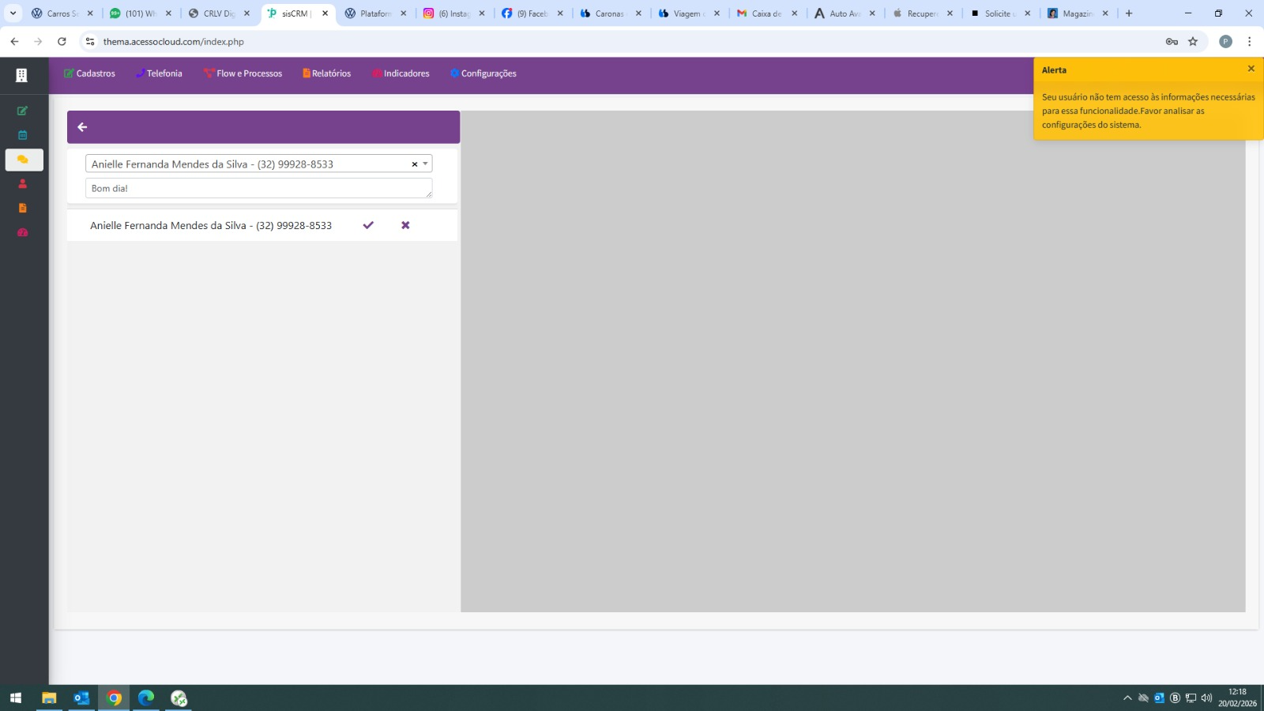Click the white building logo icon
1264x711 pixels.
(x=21, y=75)
